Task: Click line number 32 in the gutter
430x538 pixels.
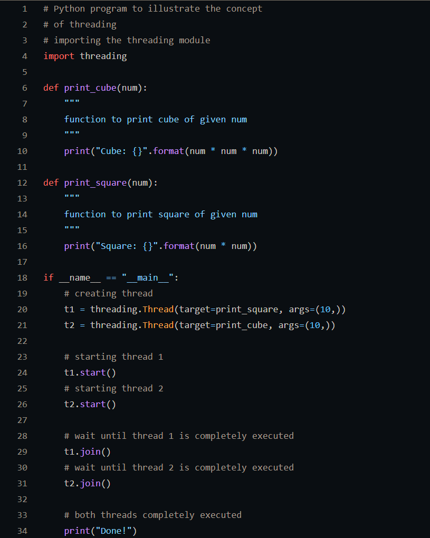Action: click(22, 499)
